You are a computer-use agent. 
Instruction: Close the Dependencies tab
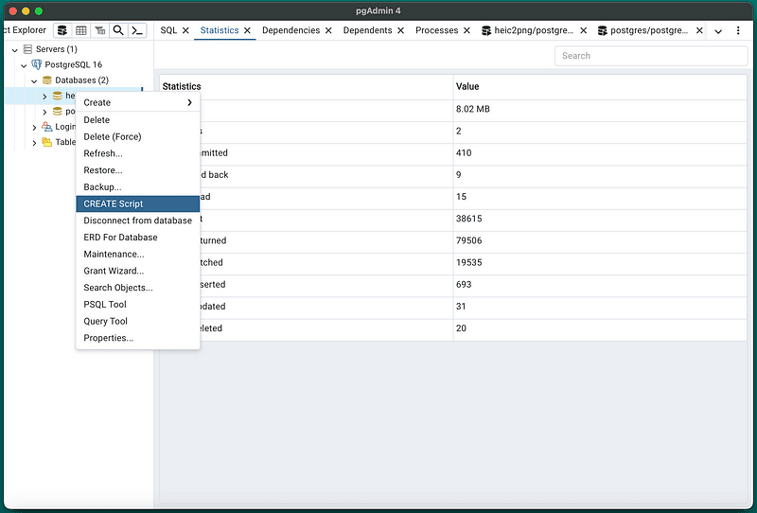[328, 30]
